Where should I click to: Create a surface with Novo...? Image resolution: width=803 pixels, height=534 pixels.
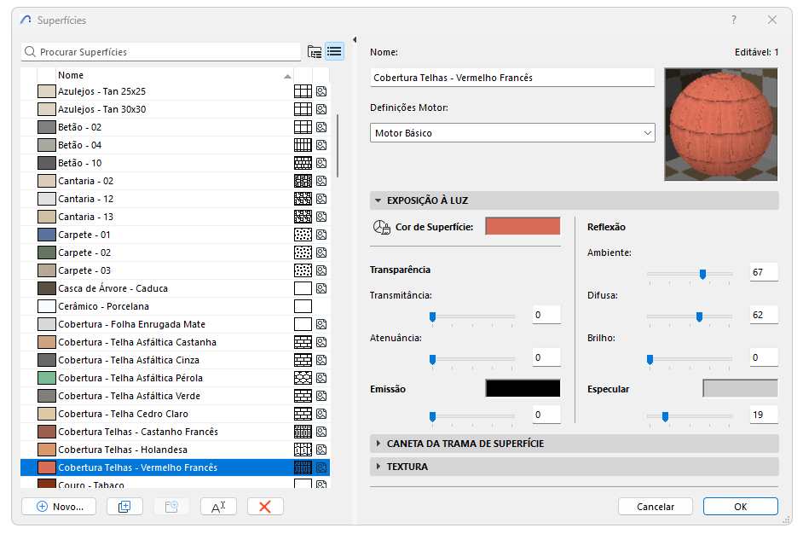[58, 506]
